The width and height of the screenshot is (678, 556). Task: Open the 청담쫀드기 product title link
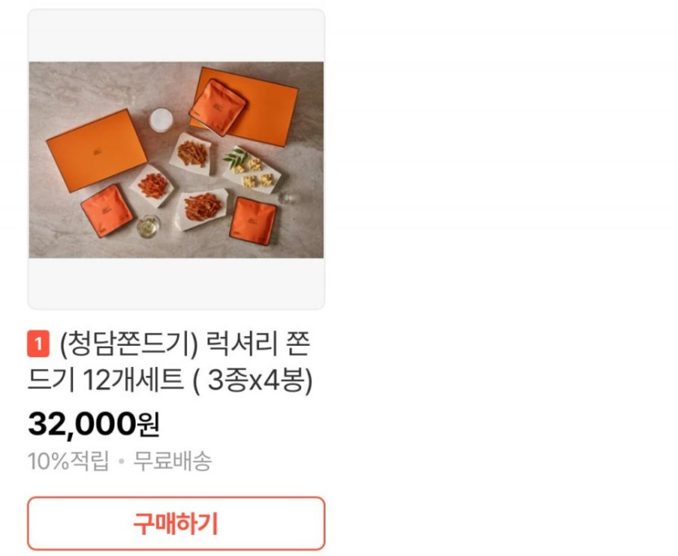click(x=170, y=362)
